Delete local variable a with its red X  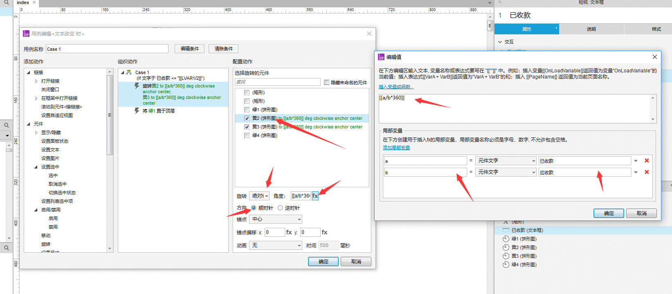647,161
